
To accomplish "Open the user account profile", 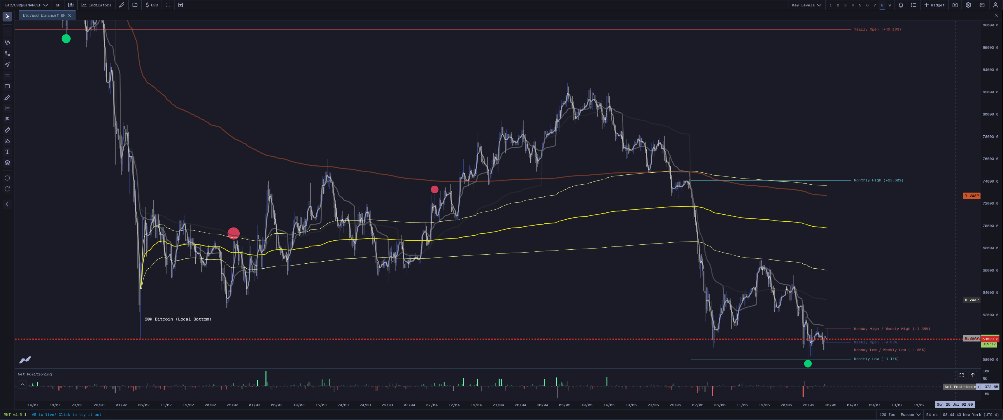I will (995, 5).
